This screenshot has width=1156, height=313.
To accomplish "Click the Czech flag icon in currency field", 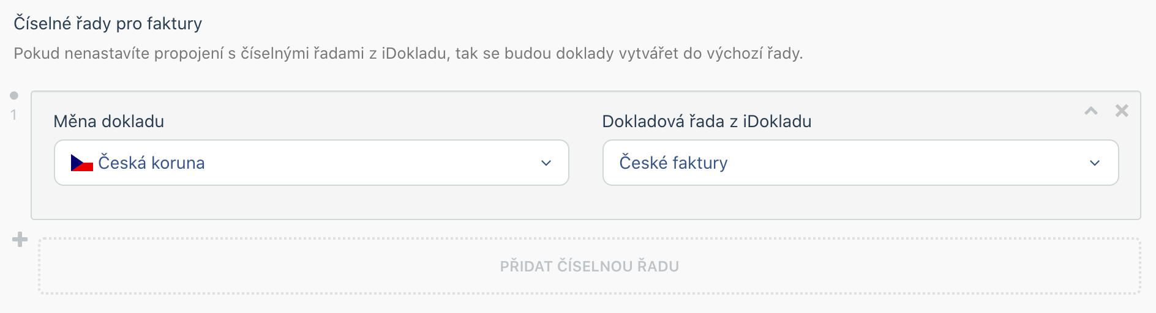I will coord(81,163).
